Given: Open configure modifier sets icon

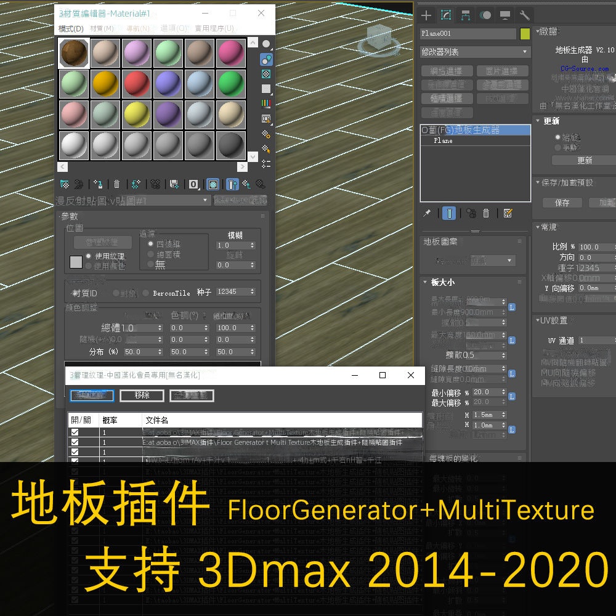Looking at the screenshot, I should [508, 213].
